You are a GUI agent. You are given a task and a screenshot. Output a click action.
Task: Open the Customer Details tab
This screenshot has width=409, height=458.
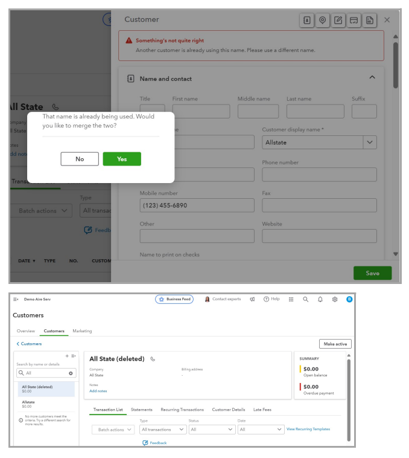click(229, 410)
